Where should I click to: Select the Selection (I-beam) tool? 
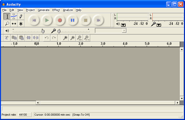pyautogui.click(x=7, y=17)
